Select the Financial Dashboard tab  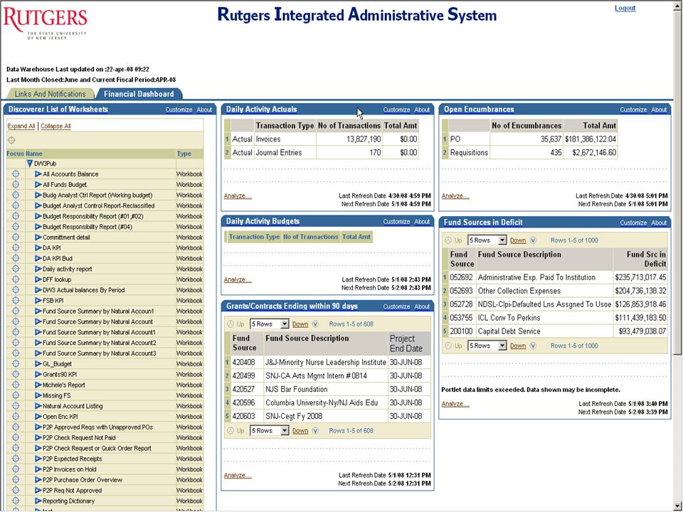coord(139,94)
